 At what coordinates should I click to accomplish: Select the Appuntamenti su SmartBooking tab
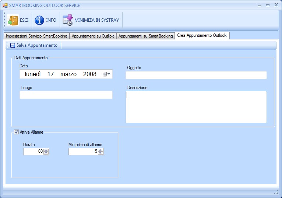tap(145, 36)
